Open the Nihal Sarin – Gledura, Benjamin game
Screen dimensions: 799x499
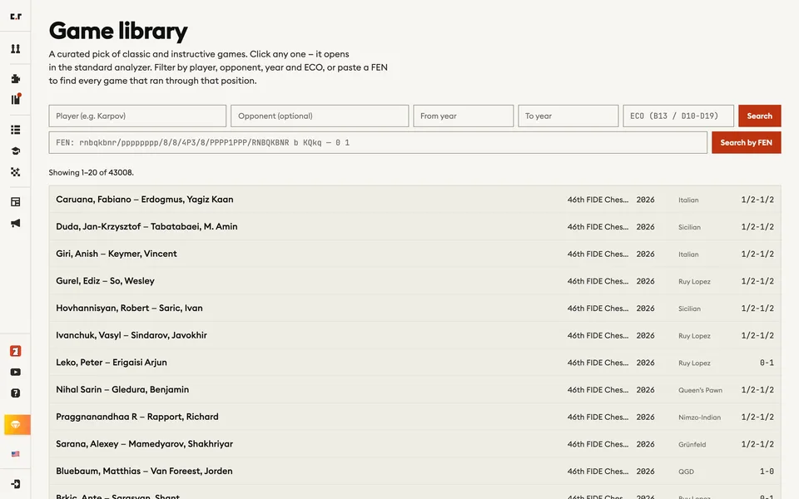(414, 389)
